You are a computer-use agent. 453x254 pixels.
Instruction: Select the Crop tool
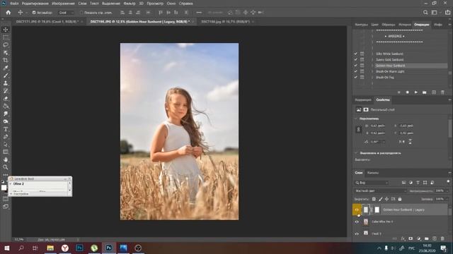click(x=6, y=60)
